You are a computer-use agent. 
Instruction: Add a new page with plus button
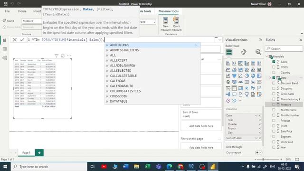click(39, 152)
